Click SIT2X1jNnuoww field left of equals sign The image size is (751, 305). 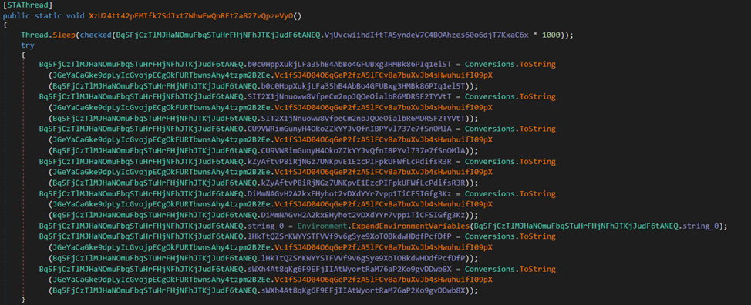(349, 96)
